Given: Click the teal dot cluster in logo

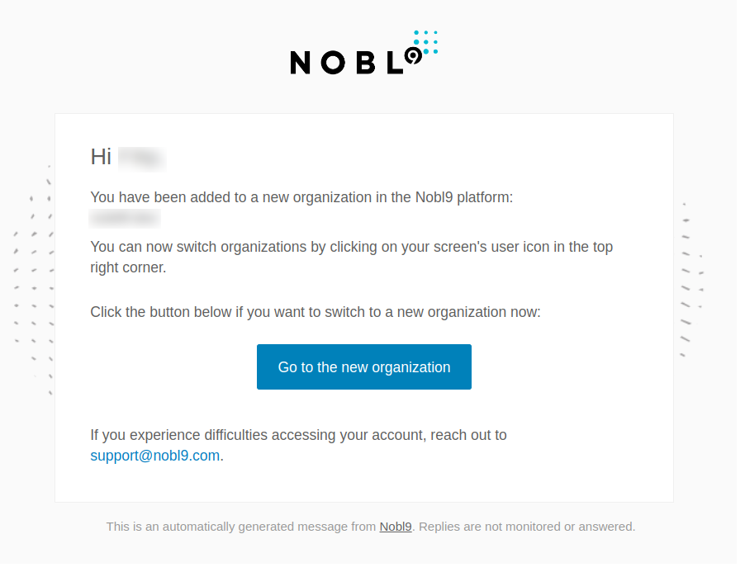Looking at the screenshot, I should coord(425,42).
